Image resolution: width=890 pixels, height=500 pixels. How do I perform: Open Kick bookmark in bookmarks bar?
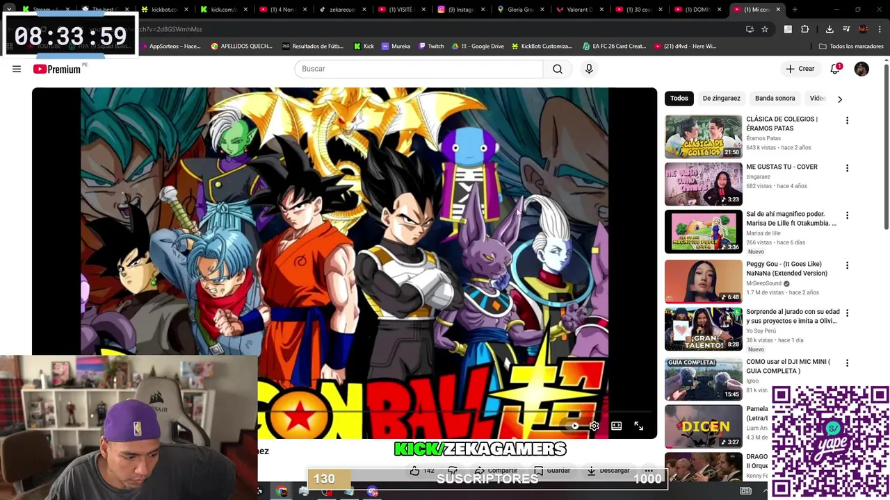[x=363, y=46]
